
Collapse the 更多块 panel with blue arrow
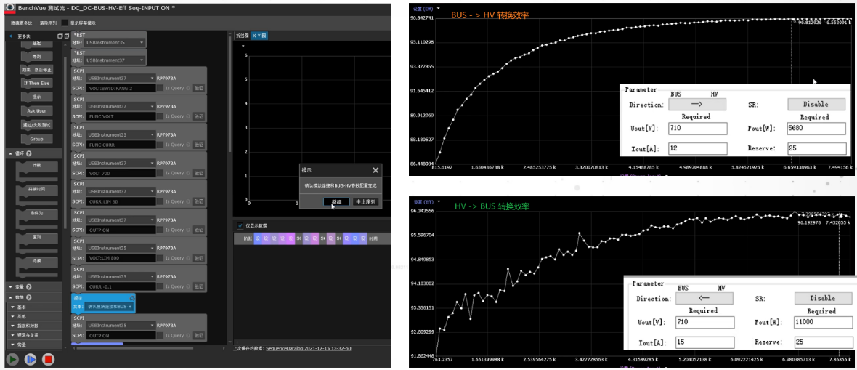(x=11, y=36)
